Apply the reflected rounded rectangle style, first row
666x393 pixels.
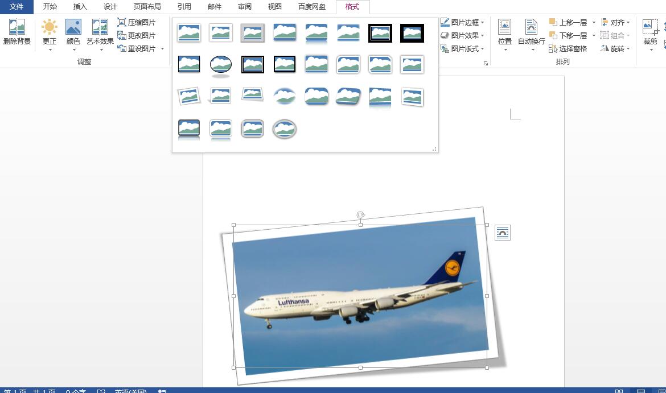pos(316,33)
